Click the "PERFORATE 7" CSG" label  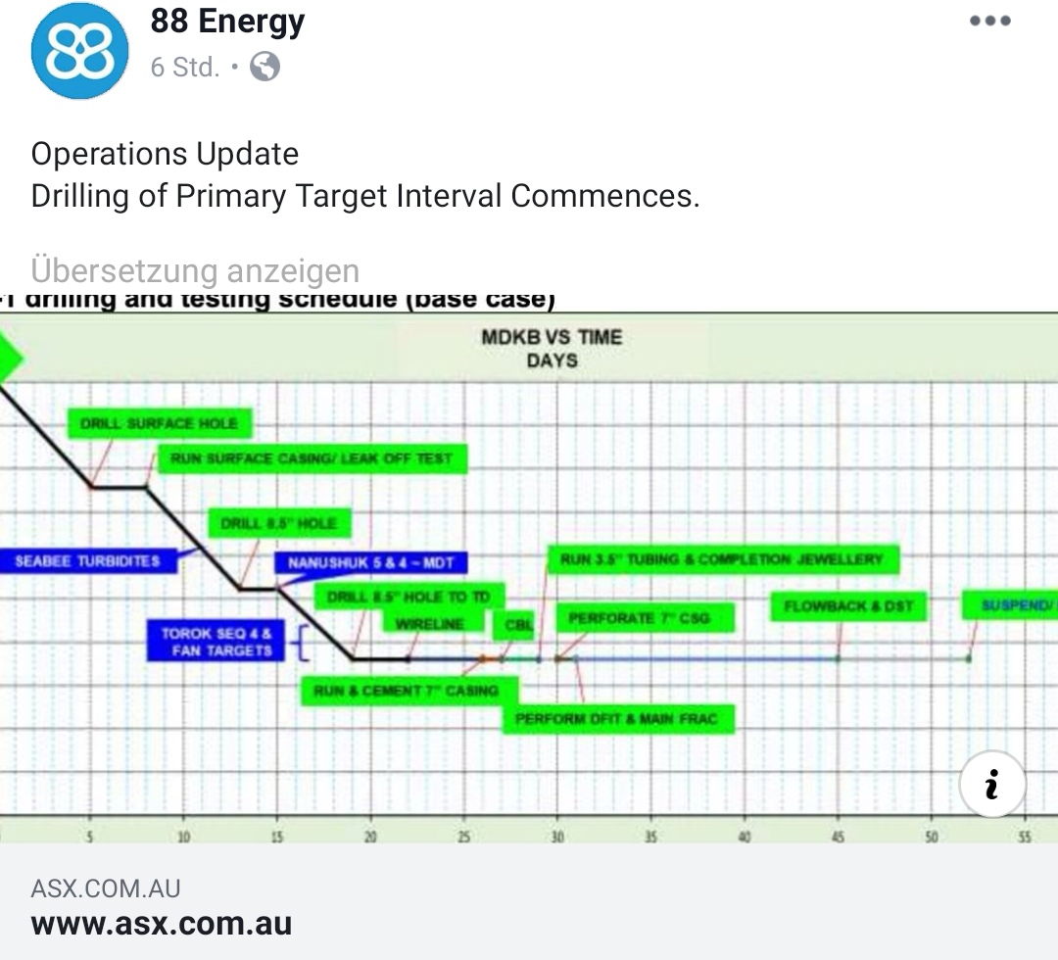(x=638, y=618)
